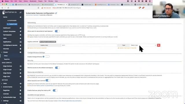Expand the Environments sidebar section
Image resolution: width=185 pixels, height=104 pixels.
(2, 87)
